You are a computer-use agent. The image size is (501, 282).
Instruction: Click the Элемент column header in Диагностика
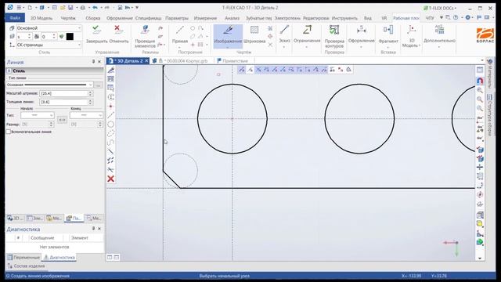(x=80, y=237)
